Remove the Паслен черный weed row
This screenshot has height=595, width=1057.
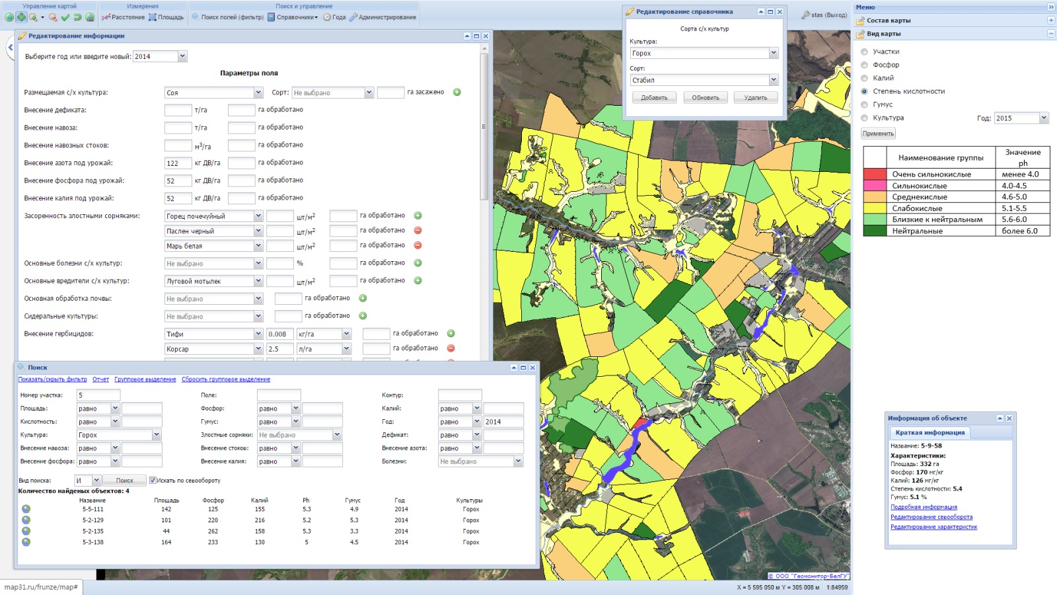point(418,231)
